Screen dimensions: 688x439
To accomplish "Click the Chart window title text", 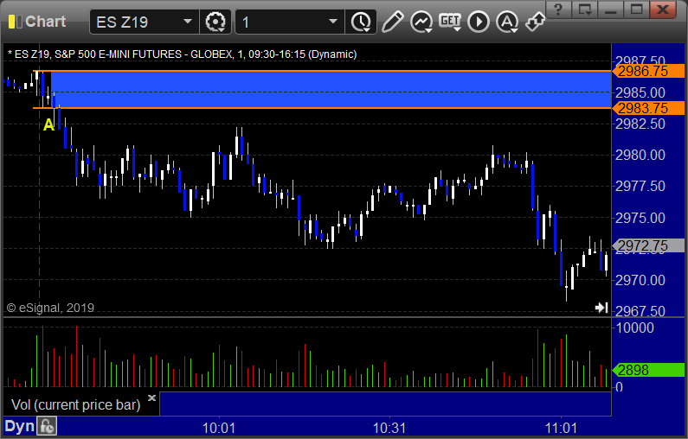I will pyautogui.click(x=46, y=22).
